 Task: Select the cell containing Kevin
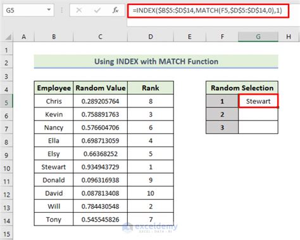(x=54, y=114)
